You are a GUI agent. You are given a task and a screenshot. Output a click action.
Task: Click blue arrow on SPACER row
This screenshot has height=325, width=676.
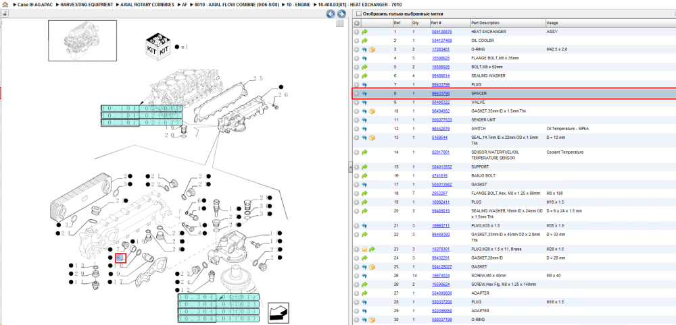(364, 93)
